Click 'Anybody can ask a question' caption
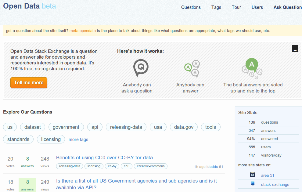The height and width of the screenshot is (192, 302). point(137,88)
